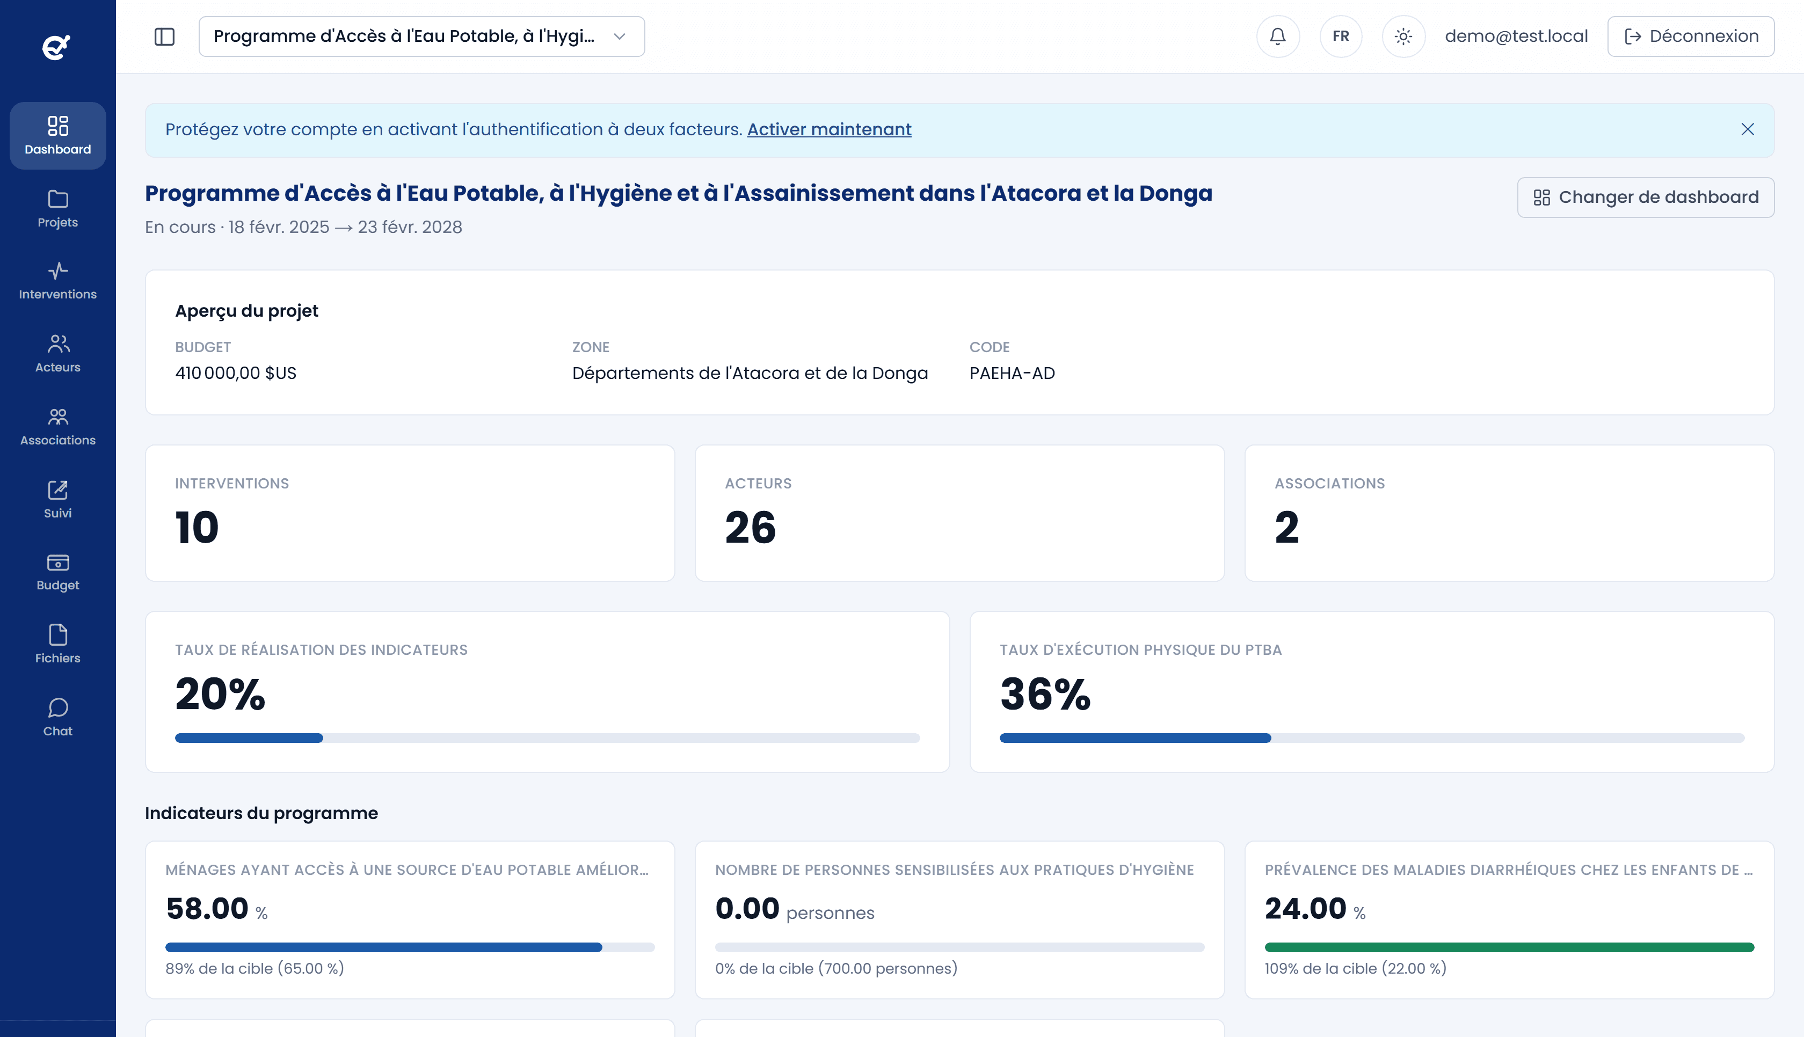Click the demo@test.local account label
Viewport: 1804px width, 1037px height.
click(x=1516, y=36)
